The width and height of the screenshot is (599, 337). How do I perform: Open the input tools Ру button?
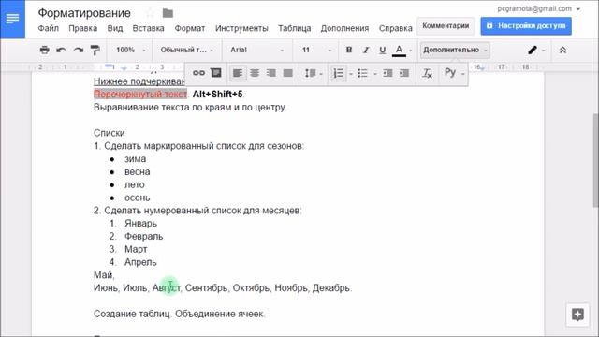pyautogui.click(x=450, y=73)
